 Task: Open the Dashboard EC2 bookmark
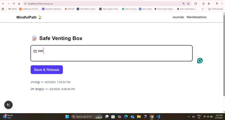click(29, 9)
